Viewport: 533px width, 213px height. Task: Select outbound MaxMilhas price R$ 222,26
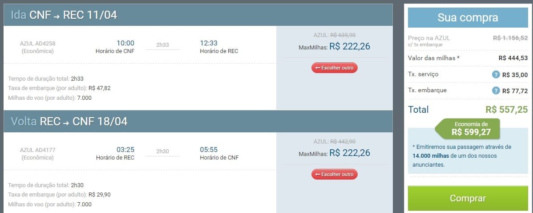click(x=349, y=46)
